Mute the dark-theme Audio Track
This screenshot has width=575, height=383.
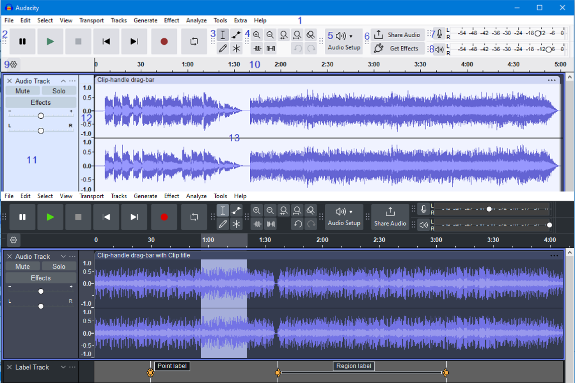[23, 267]
